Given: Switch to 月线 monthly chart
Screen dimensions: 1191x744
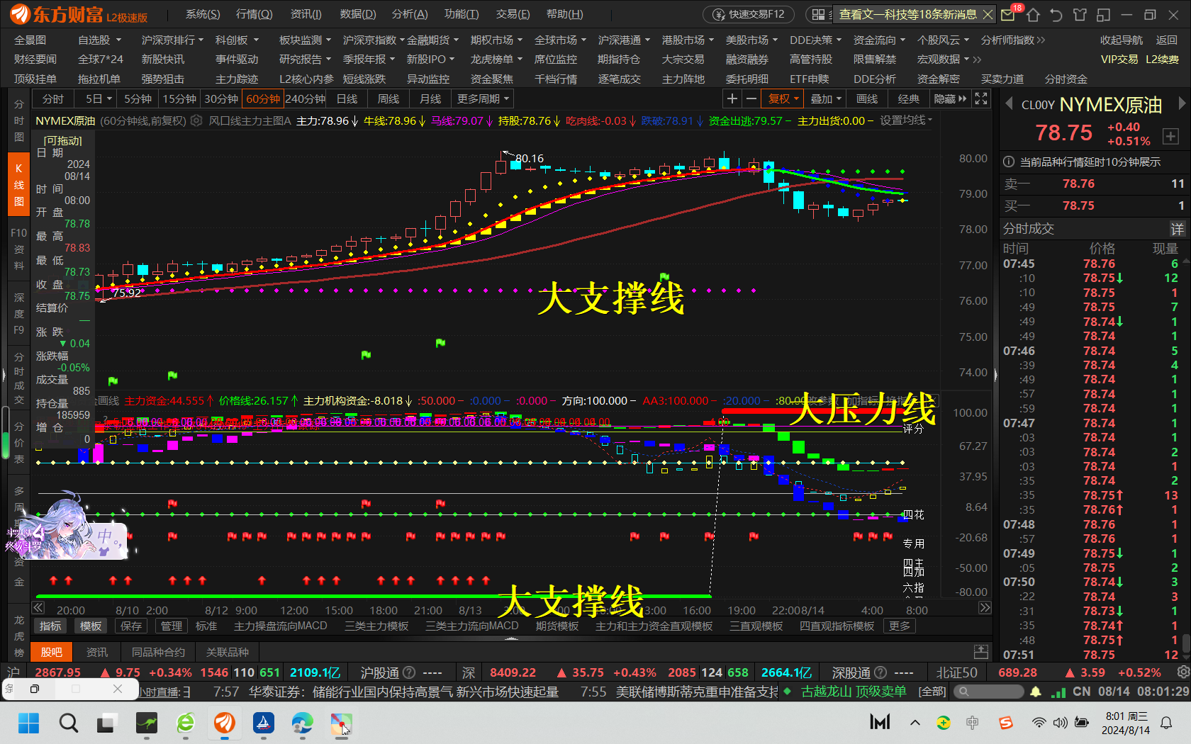Looking at the screenshot, I should (x=430, y=98).
